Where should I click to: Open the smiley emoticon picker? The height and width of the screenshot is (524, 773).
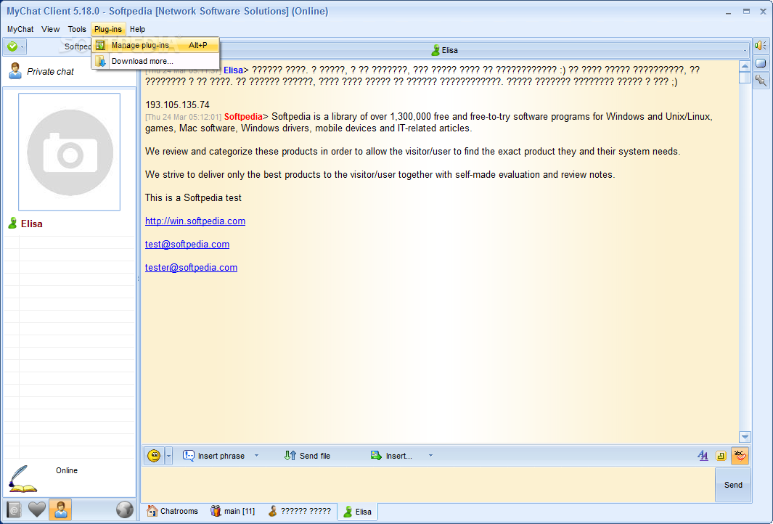point(154,456)
